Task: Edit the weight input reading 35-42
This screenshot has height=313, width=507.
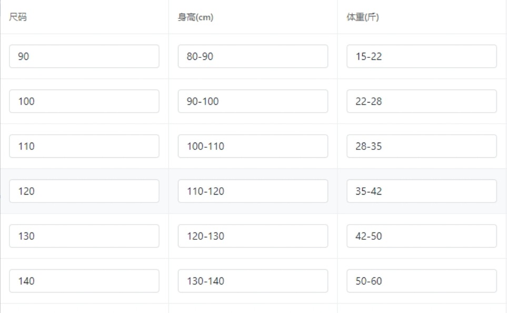Action: pyautogui.click(x=422, y=191)
